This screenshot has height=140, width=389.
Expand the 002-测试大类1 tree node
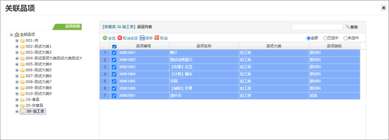17,46
